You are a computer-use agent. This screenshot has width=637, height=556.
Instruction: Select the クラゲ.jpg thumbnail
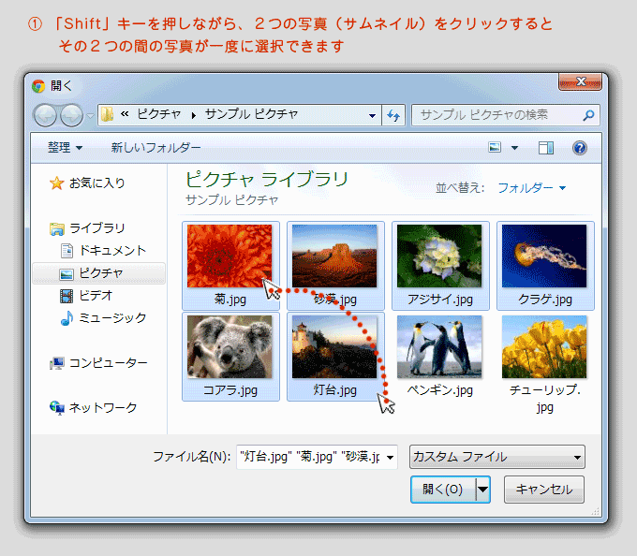tap(545, 266)
